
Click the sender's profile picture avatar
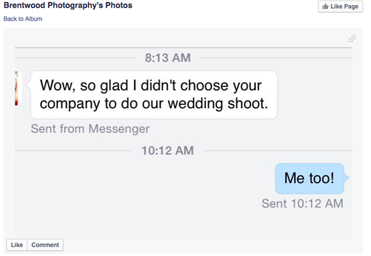point(17,88)
